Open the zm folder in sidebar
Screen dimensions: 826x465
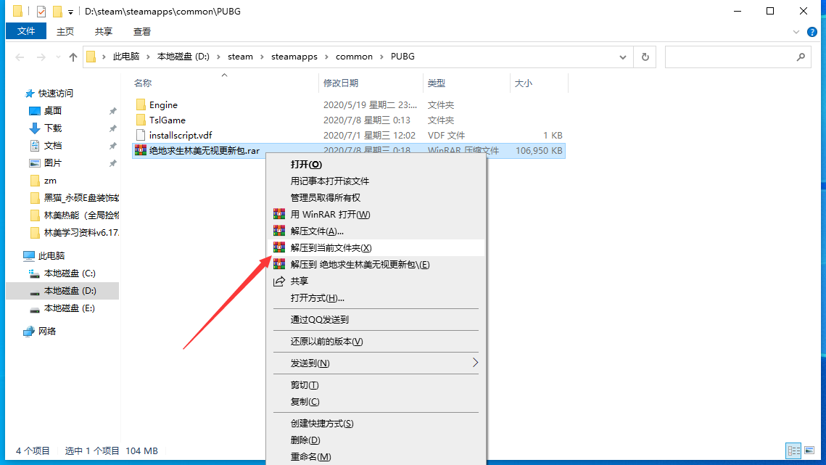pyautogui.click(x=50, y=181)
